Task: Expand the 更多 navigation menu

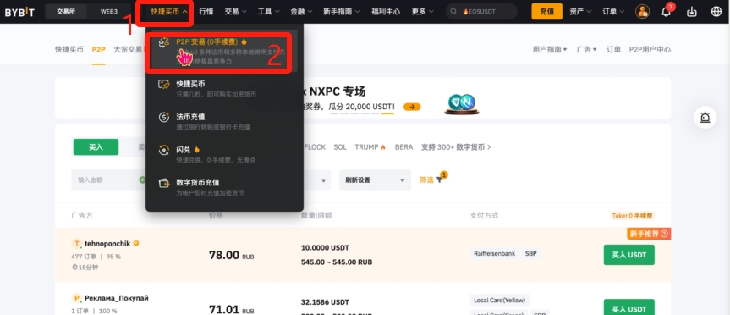Action: click(423, 12)
